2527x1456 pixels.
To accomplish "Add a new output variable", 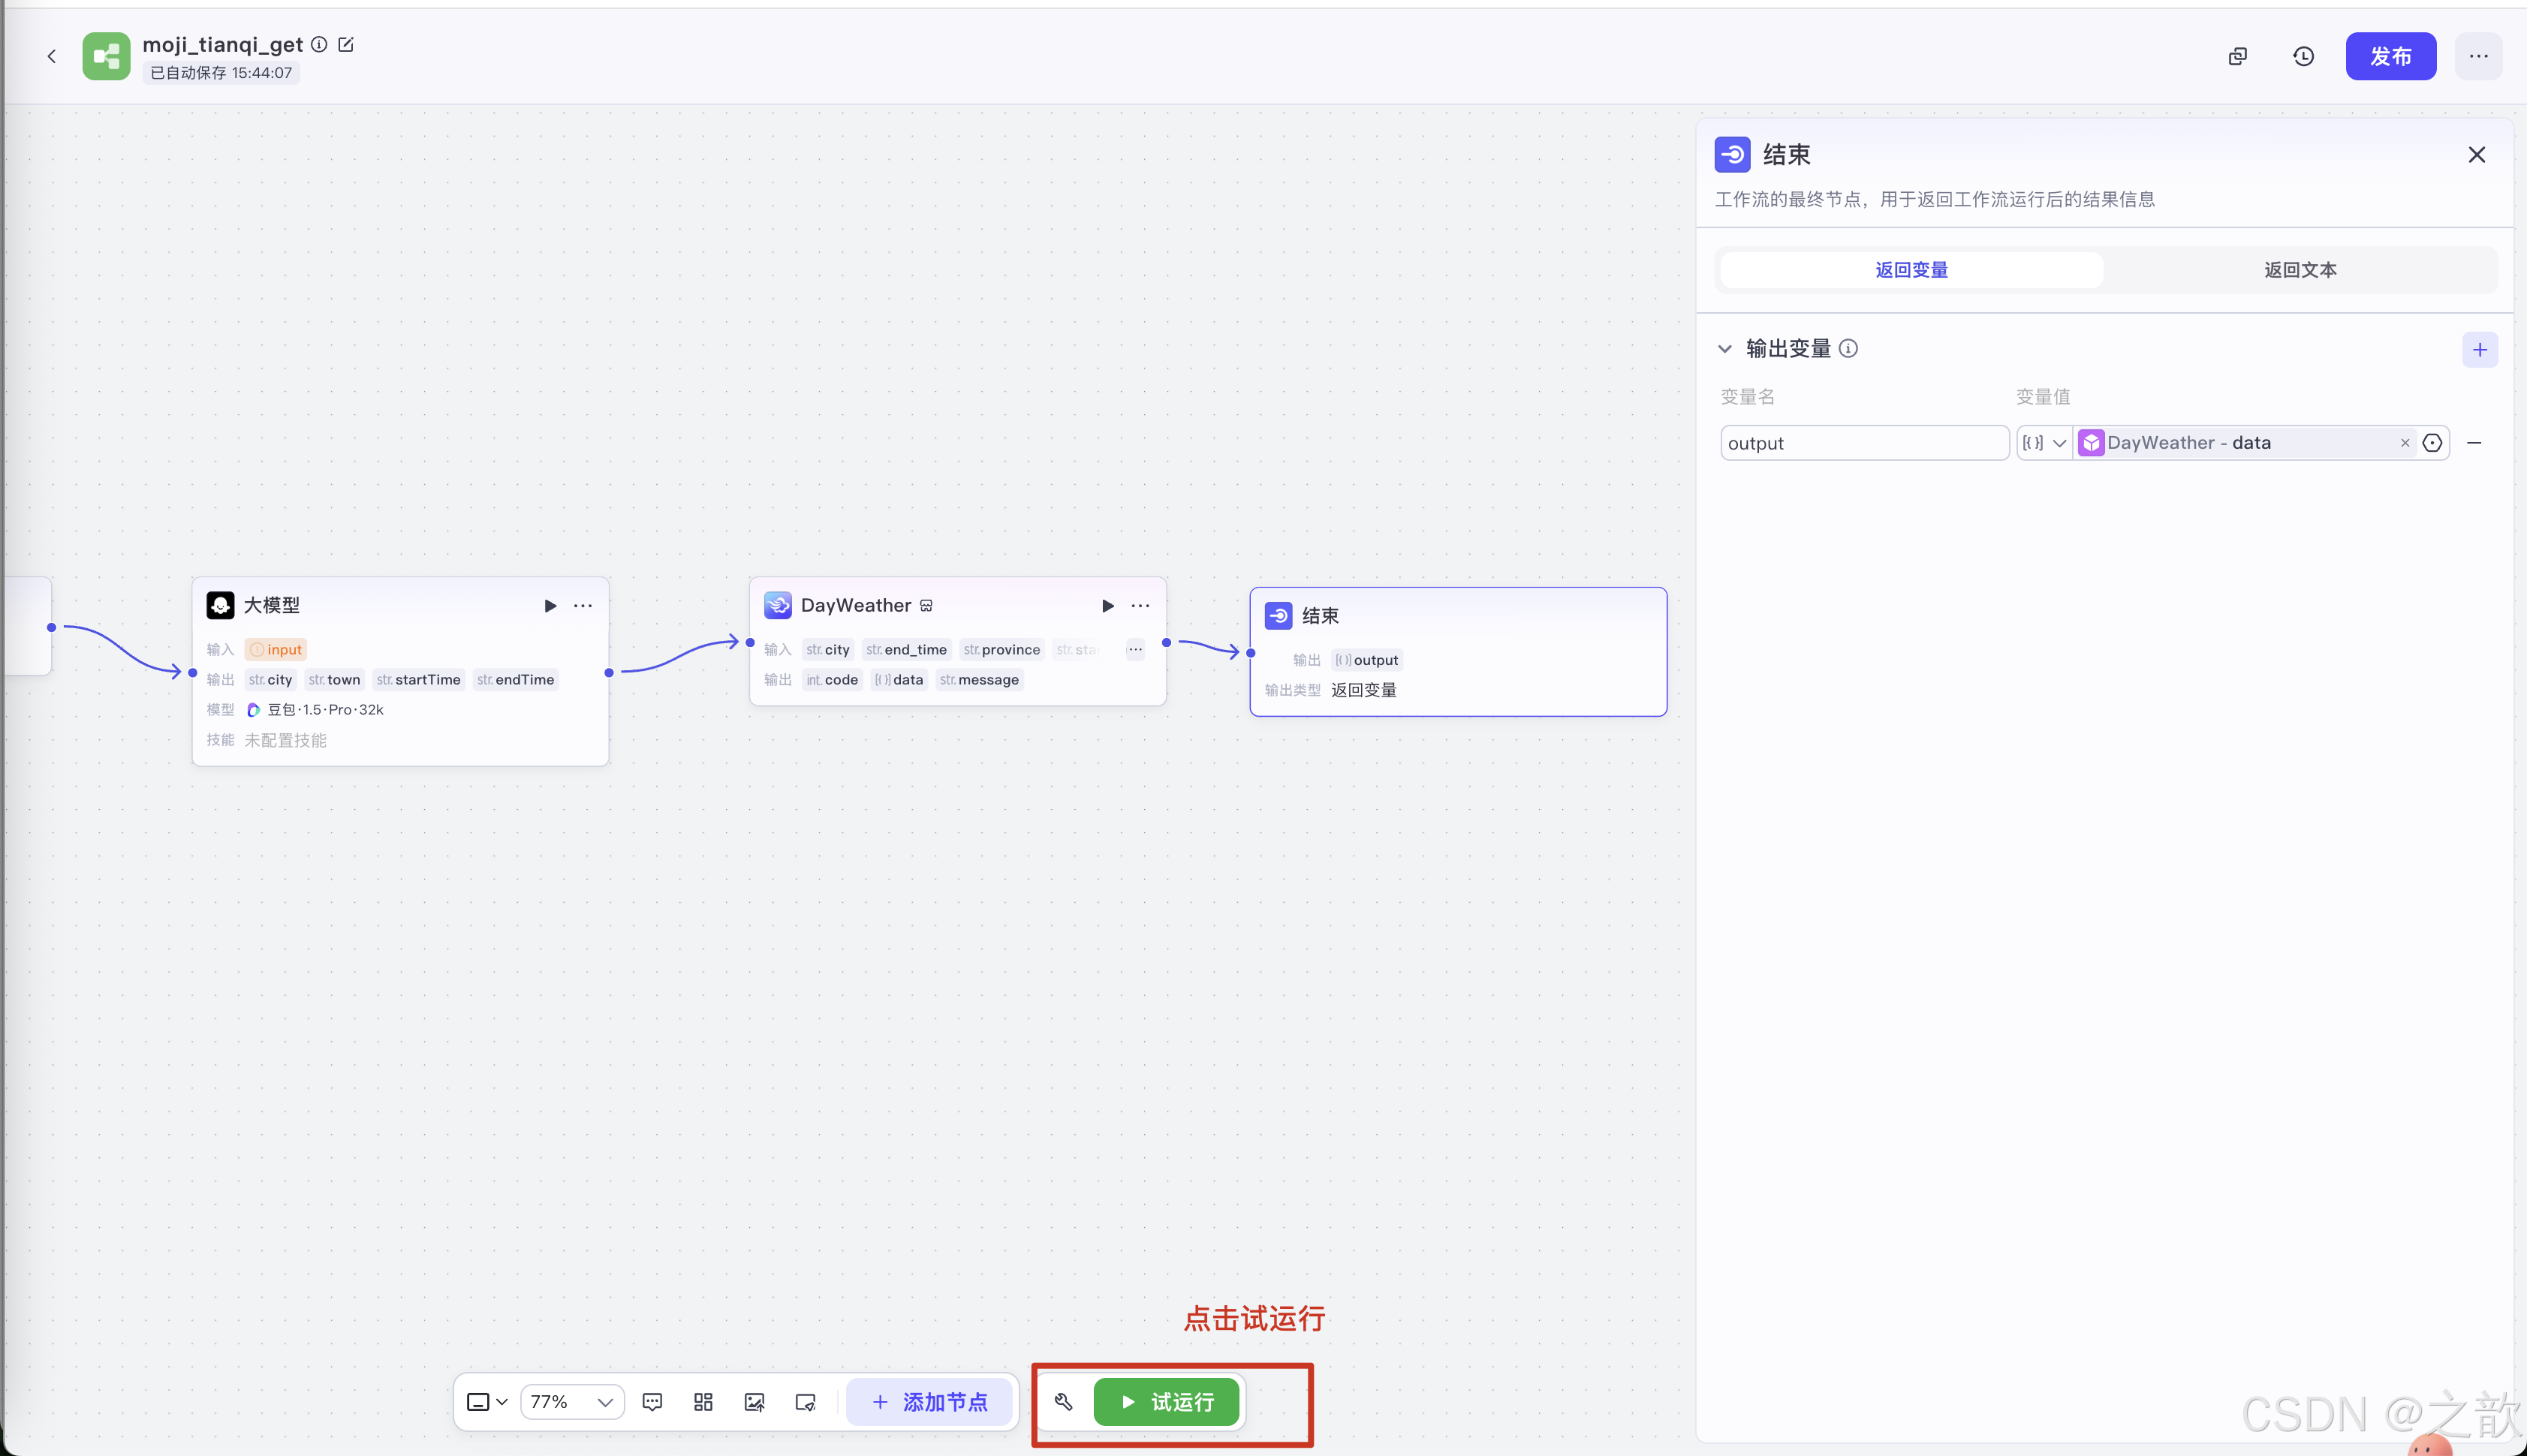I will [2479, 350].
